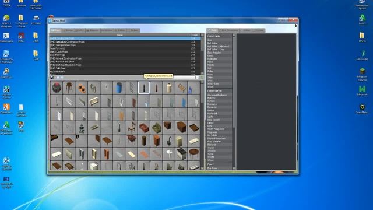
Task: Switch to the Post Processing tab
Action: click(228, 30)
